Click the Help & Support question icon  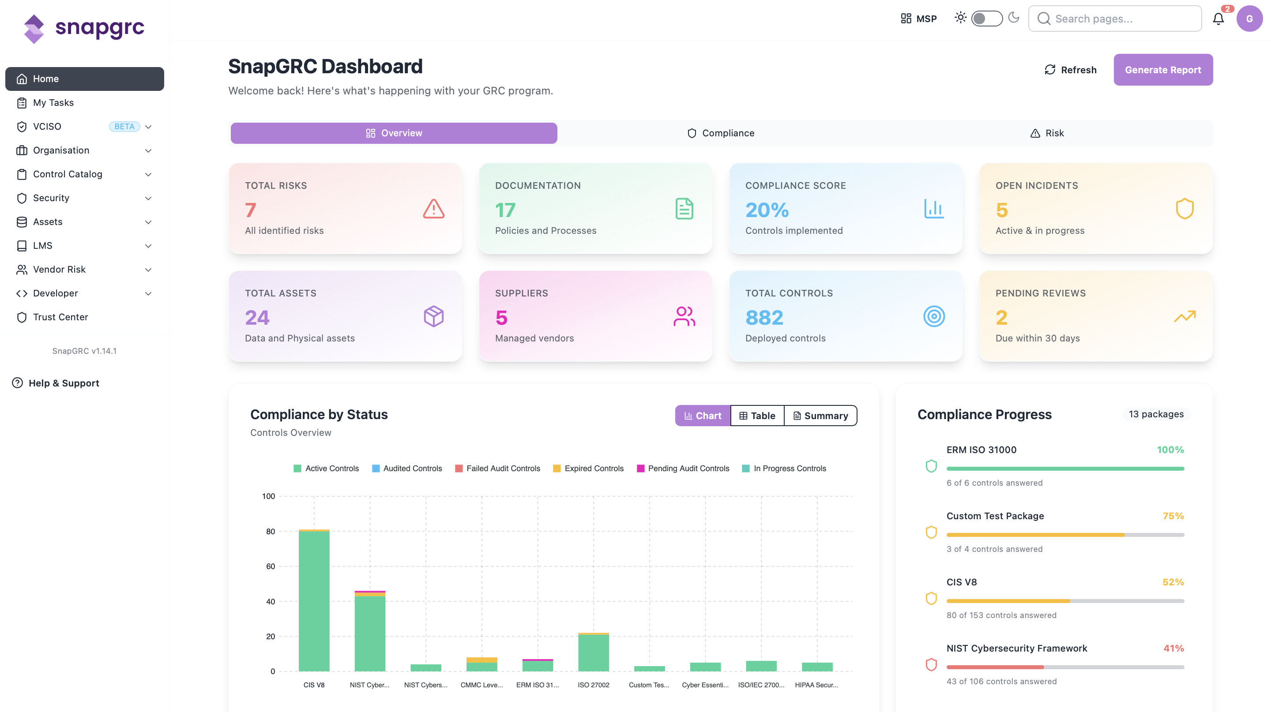coord(17,382)
